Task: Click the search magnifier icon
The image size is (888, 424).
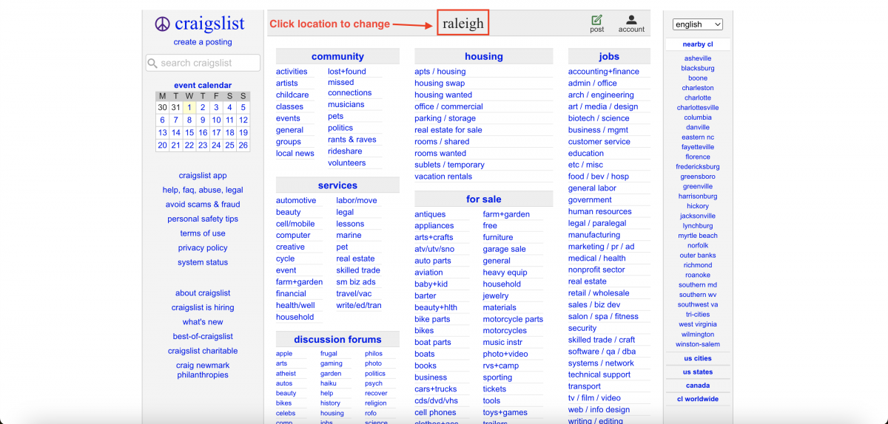Action: pyautogui.click(x=152, y=64)
